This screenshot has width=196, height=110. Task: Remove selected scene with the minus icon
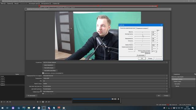(4, 102)
